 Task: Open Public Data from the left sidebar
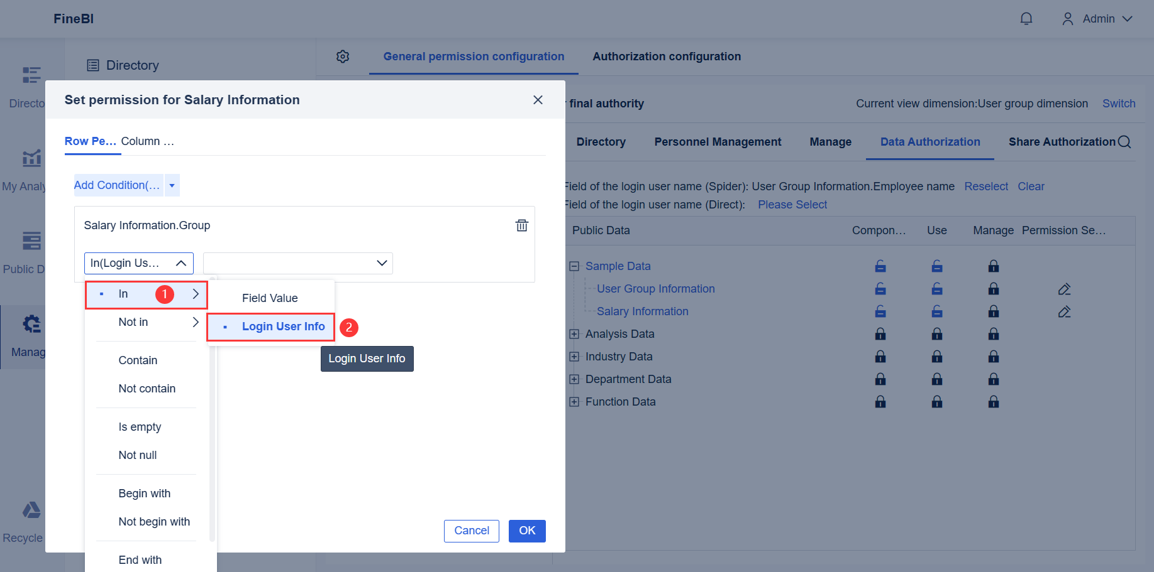click(x=31, y=240)
